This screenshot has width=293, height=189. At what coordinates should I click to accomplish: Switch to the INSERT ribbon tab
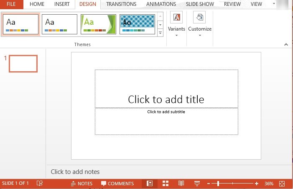point(62,4)
